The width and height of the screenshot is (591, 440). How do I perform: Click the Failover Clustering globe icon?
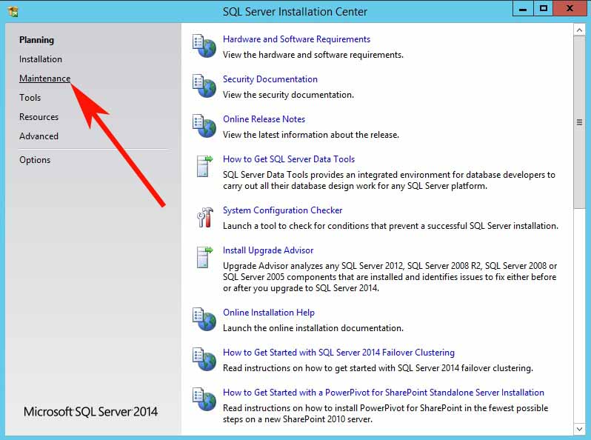click(204, 360)
